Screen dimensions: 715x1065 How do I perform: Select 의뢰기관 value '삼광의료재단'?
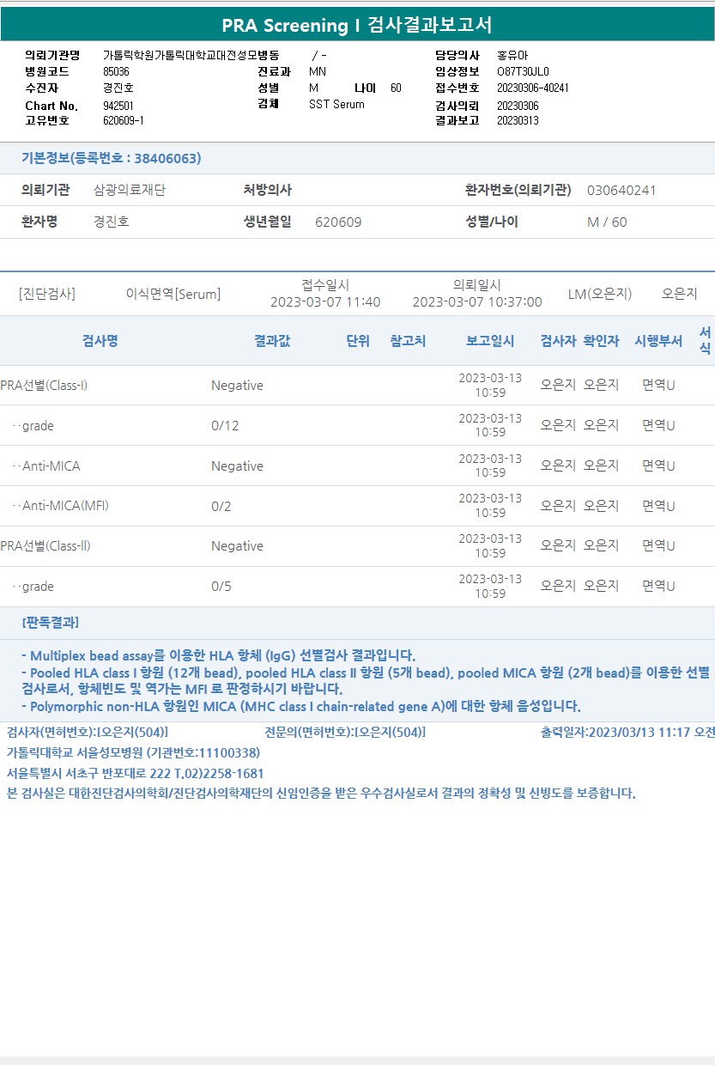coord(130,190)
